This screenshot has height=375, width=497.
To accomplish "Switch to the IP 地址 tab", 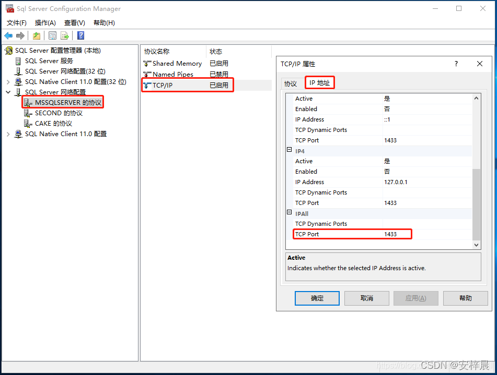I will click(x=319, y=83).
